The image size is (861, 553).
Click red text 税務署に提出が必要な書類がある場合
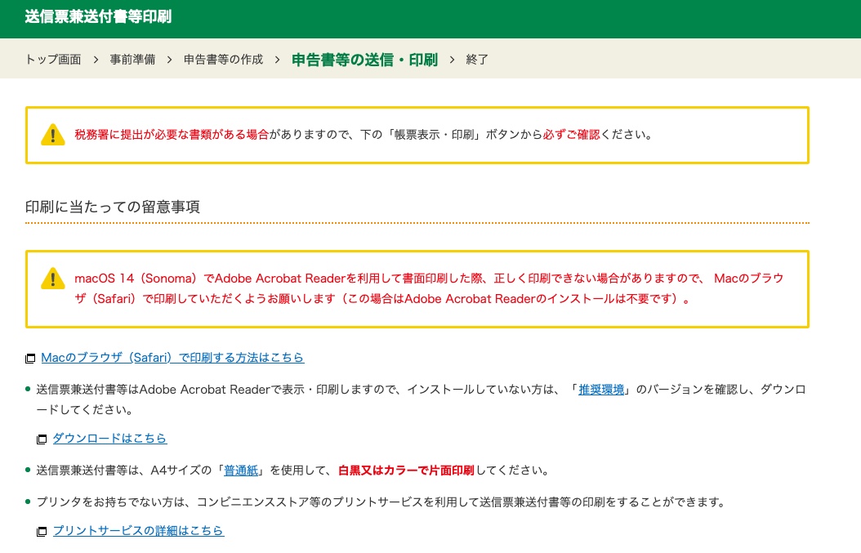click(x=172, y=135)
